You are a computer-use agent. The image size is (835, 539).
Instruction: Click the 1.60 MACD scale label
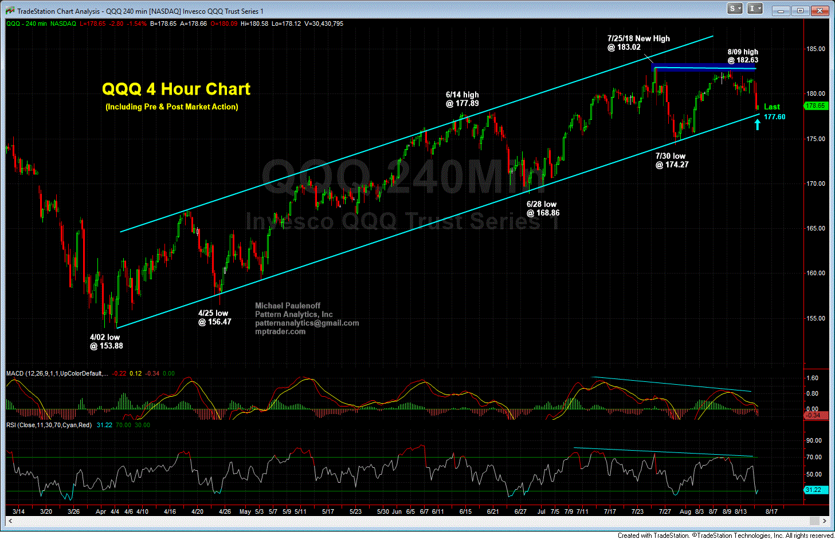(812, 378)
